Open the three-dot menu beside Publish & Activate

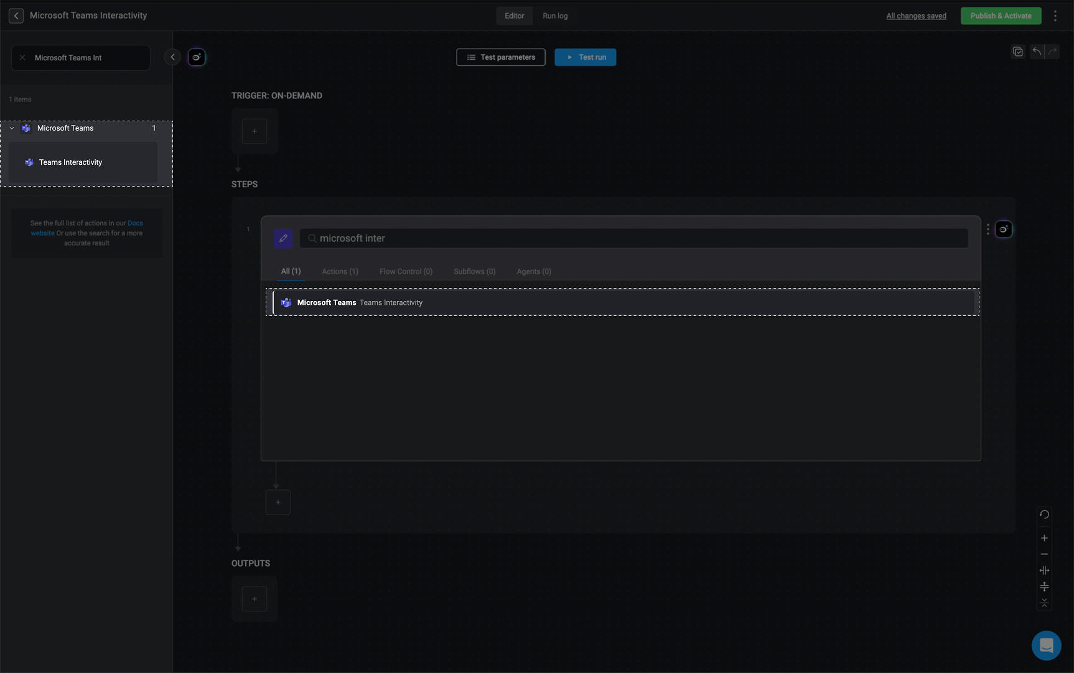click(1055, 16)
